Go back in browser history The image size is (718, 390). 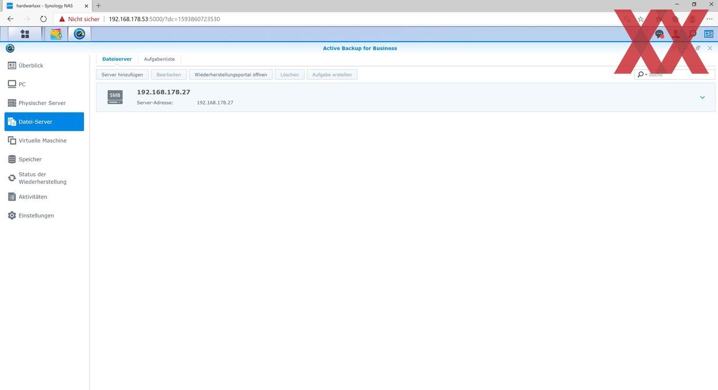[11, 19]
